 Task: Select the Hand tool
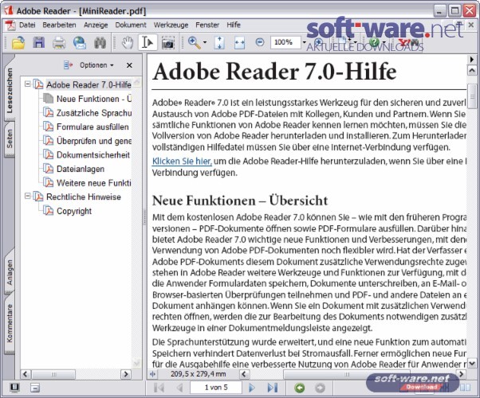(128, 42)
